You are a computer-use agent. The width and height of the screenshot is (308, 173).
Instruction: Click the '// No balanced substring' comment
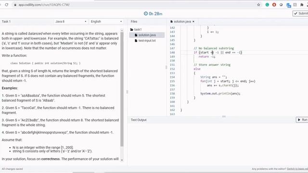(x=214, y=48)
